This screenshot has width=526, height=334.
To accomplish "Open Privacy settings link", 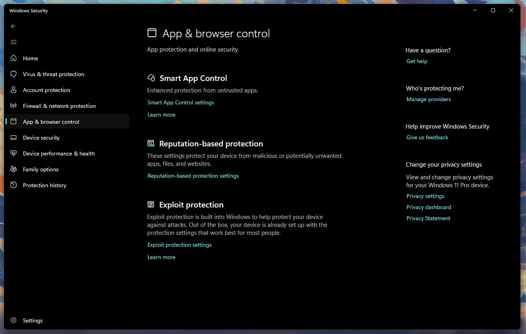I will click(x=425, y=196).
